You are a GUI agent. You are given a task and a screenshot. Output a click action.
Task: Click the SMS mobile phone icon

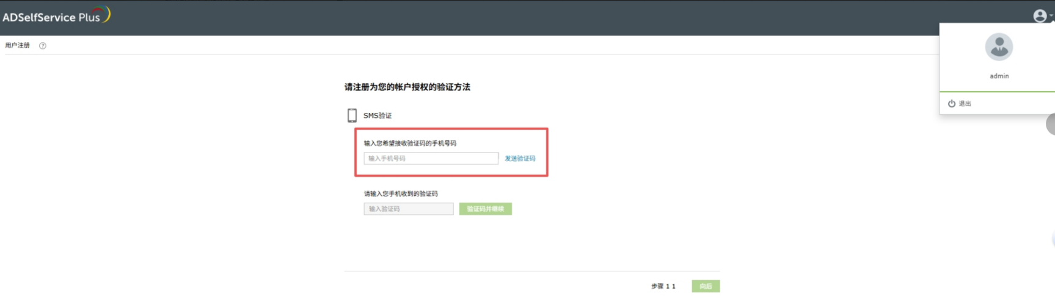(352, 115)
